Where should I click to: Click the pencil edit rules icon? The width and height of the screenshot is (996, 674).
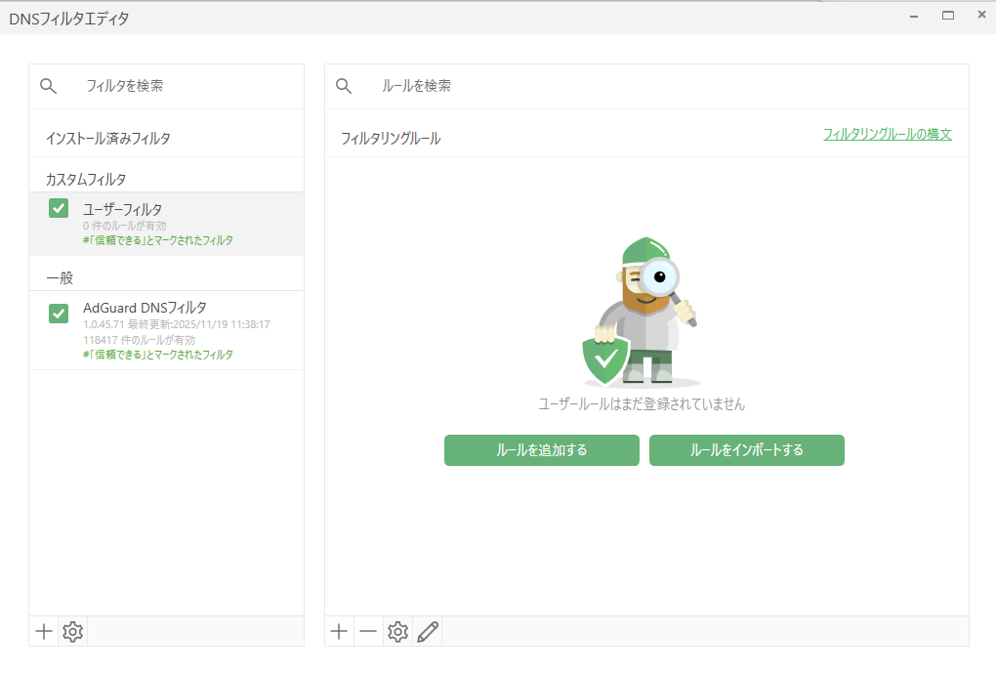click(x=427, y=632)
